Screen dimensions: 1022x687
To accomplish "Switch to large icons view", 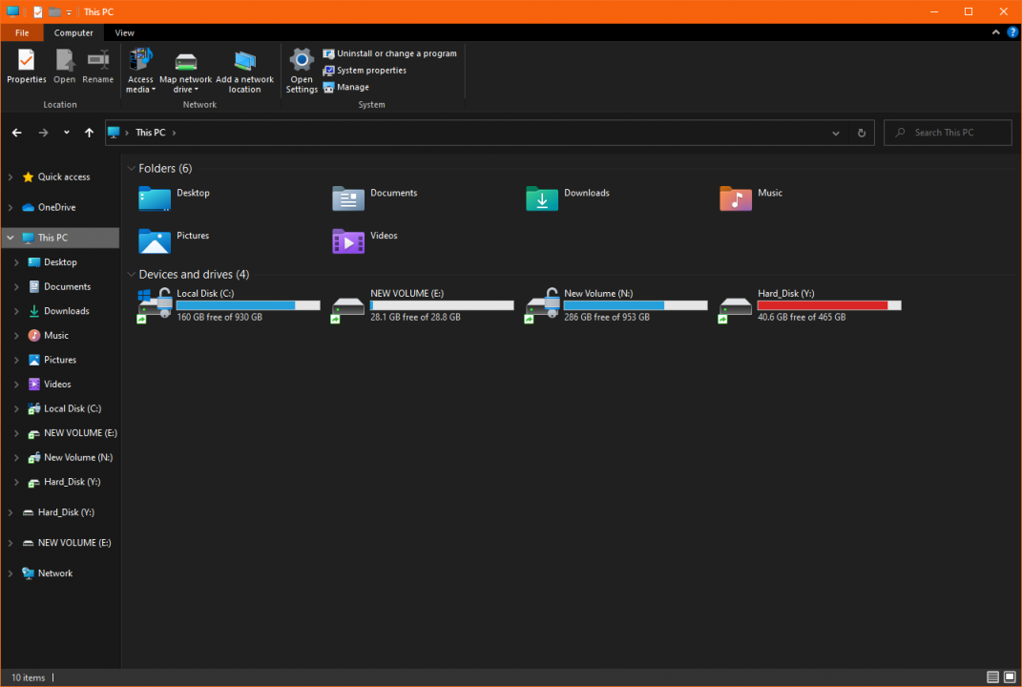I will 1010,677.
